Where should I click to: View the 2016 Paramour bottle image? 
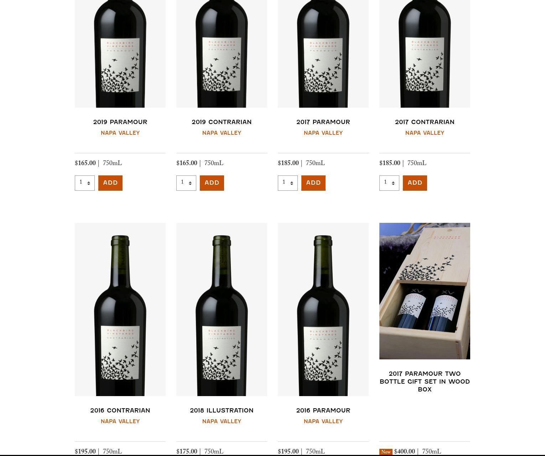click(x=323, y=309)
